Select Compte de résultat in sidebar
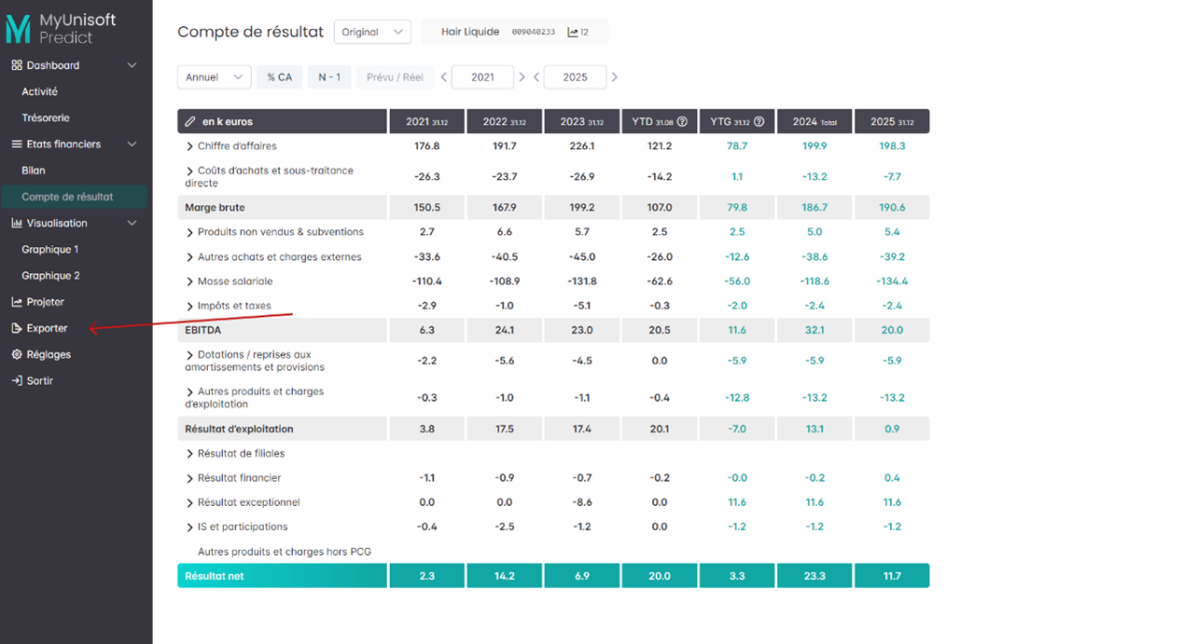This screenshot has height=644, width=1183. [74, 197]
